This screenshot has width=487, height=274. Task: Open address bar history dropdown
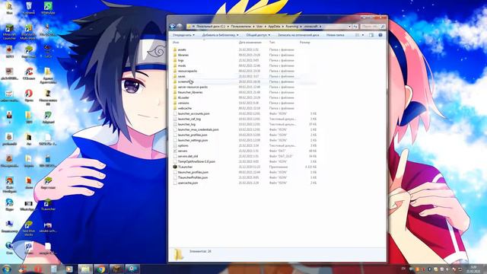click(x=349, y=27)
